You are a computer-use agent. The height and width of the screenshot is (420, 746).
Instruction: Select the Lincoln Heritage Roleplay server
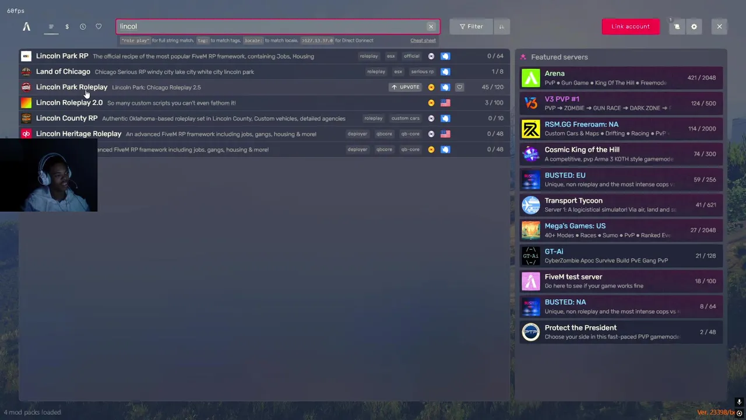[264, 134]
